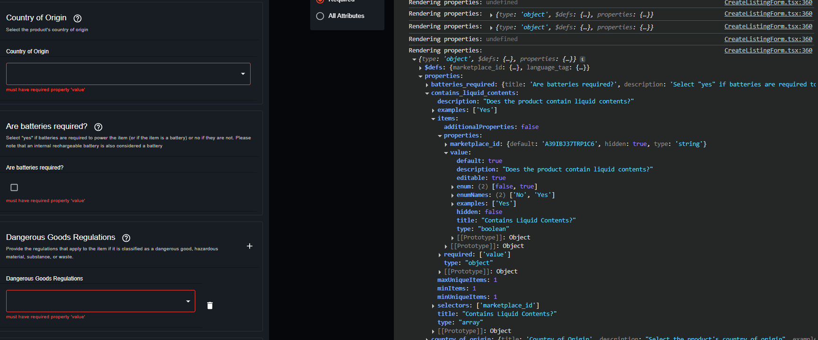This screenshot has height=340, width=818.
Task: Click the default: true line
Action: (x=479, y=161)
